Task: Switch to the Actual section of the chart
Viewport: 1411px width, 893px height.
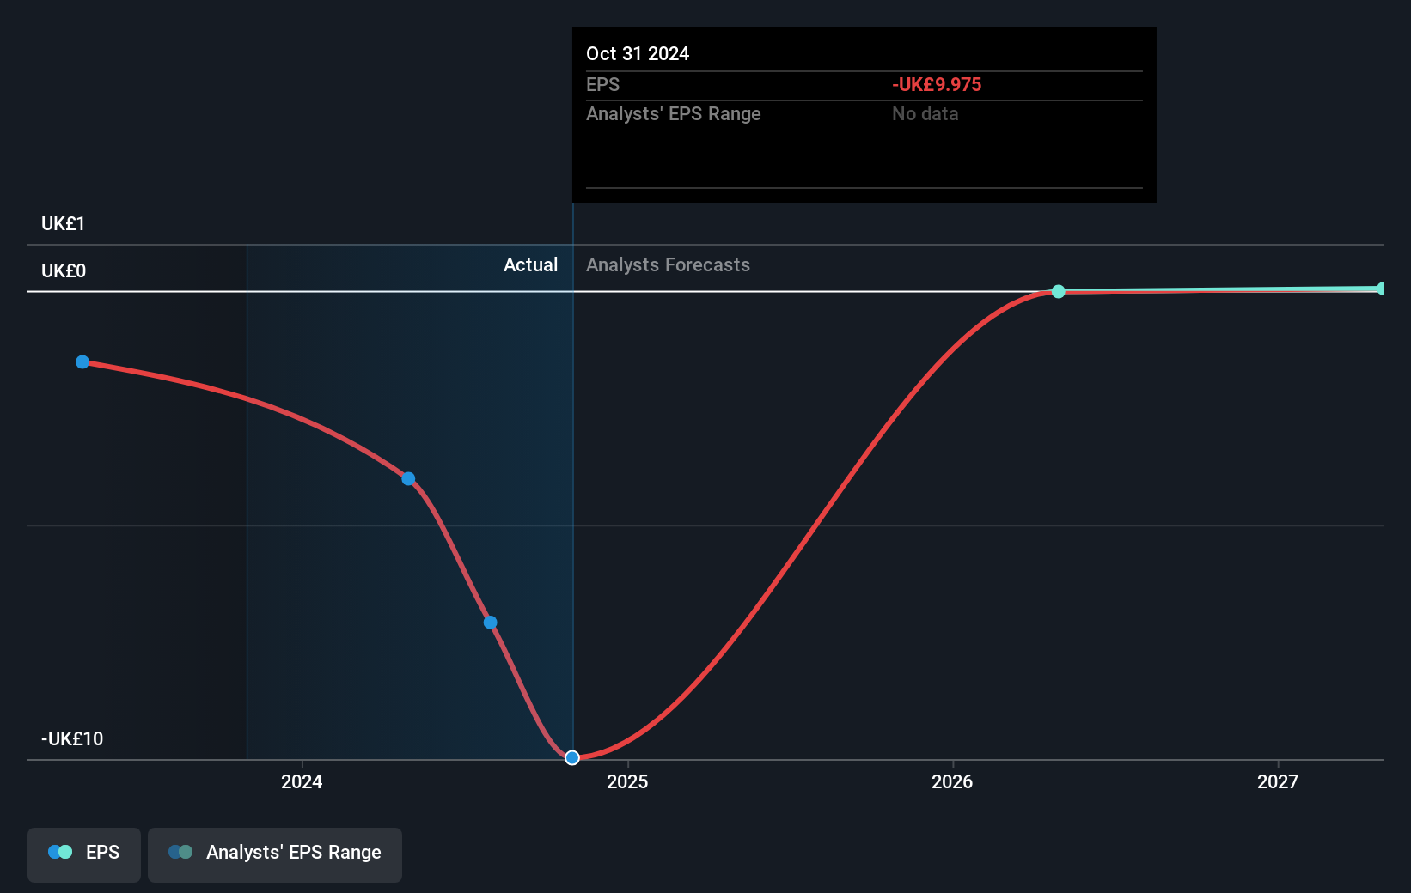Action: click(x=530, y=264)
